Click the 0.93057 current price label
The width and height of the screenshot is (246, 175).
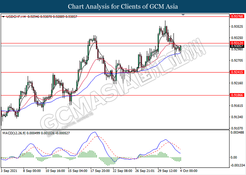pyautogui.click(x=237, y=46)
